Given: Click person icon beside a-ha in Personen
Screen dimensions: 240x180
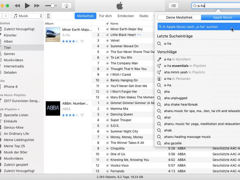Looking at the screenshot, I should (159, 78).
